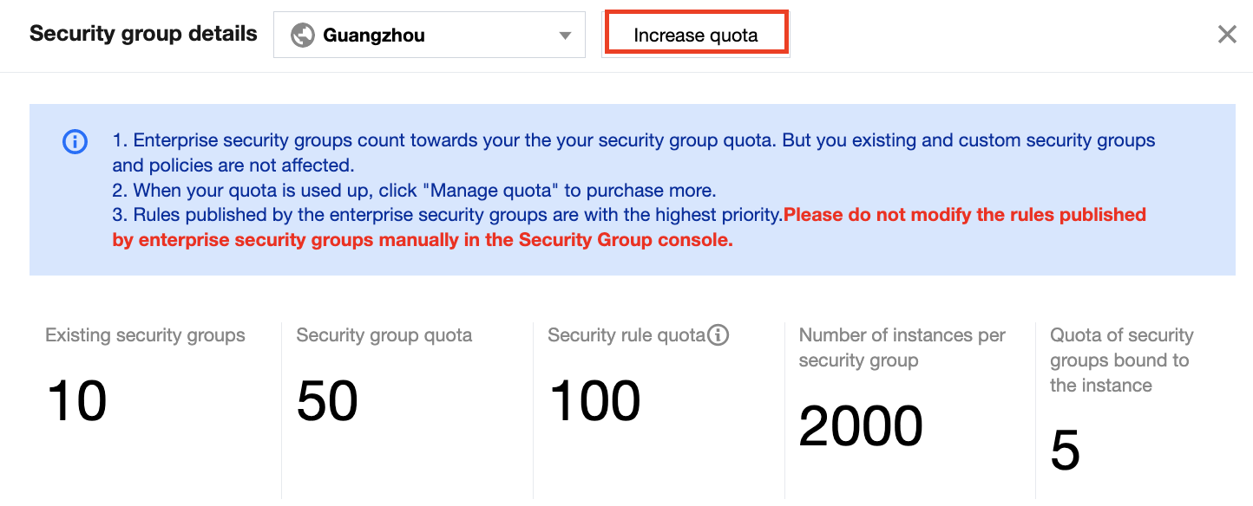This screenshot has width=1253, height=506.
Task: Select the Guangzhou region name
Action: tap(373, 36)
